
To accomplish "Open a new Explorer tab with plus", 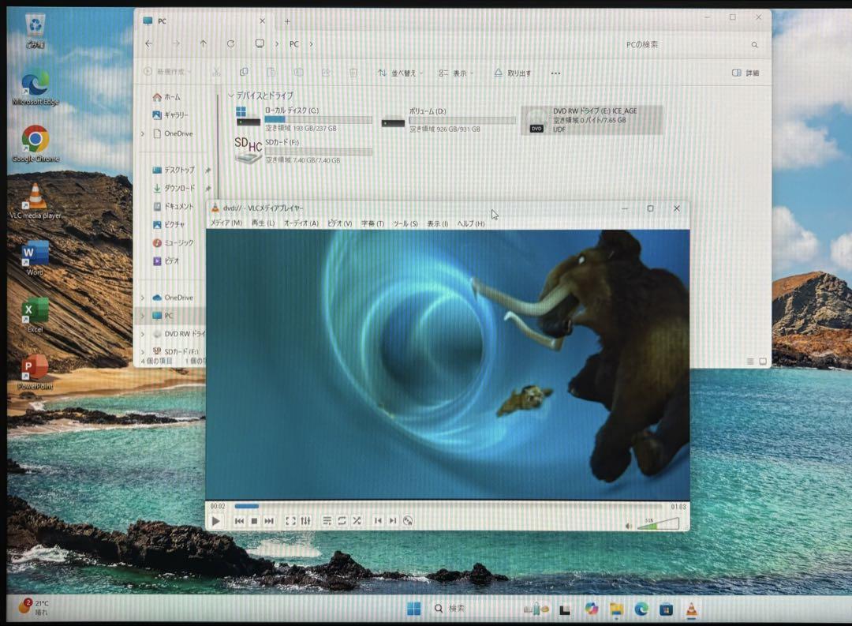I will 287,22.
